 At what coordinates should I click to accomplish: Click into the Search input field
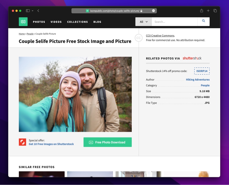coord(174,22)
